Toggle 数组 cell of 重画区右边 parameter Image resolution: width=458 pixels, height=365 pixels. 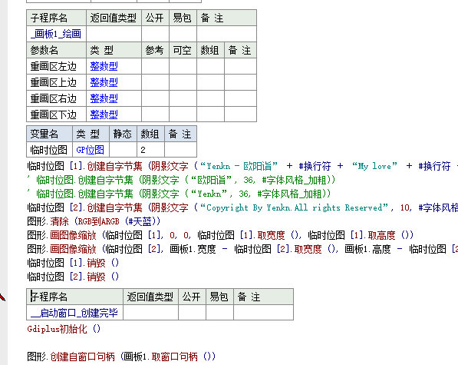click(x=211, y=98)
